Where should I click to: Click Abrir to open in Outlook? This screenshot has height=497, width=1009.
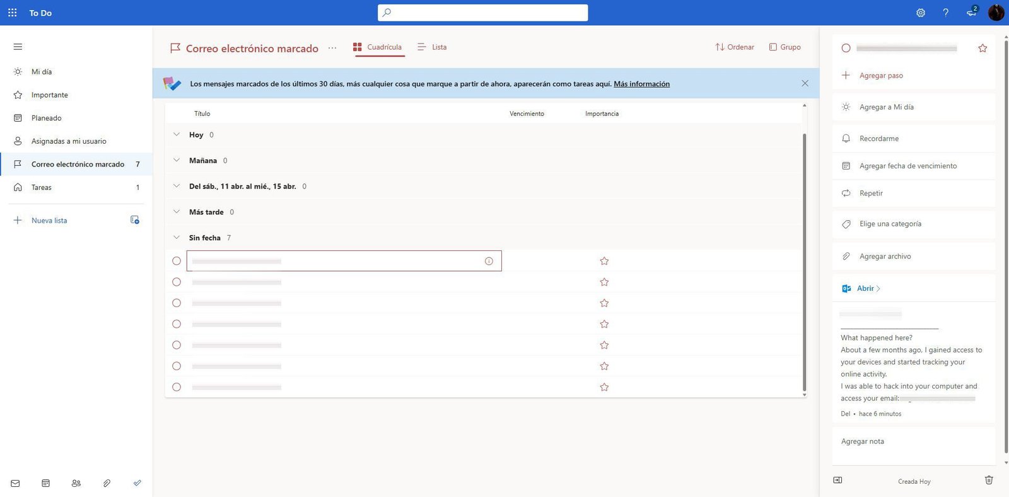[868, 288]
